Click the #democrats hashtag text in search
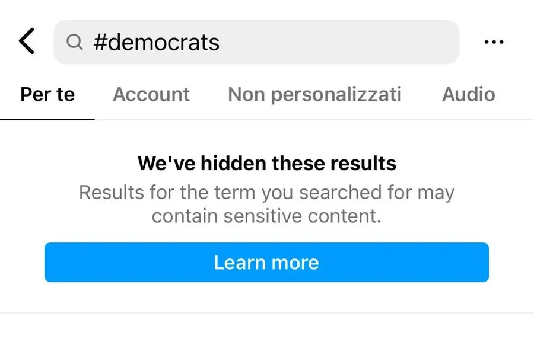Image resolution: width=534 pixels, height=358 pixels. [x=157, y=42]
